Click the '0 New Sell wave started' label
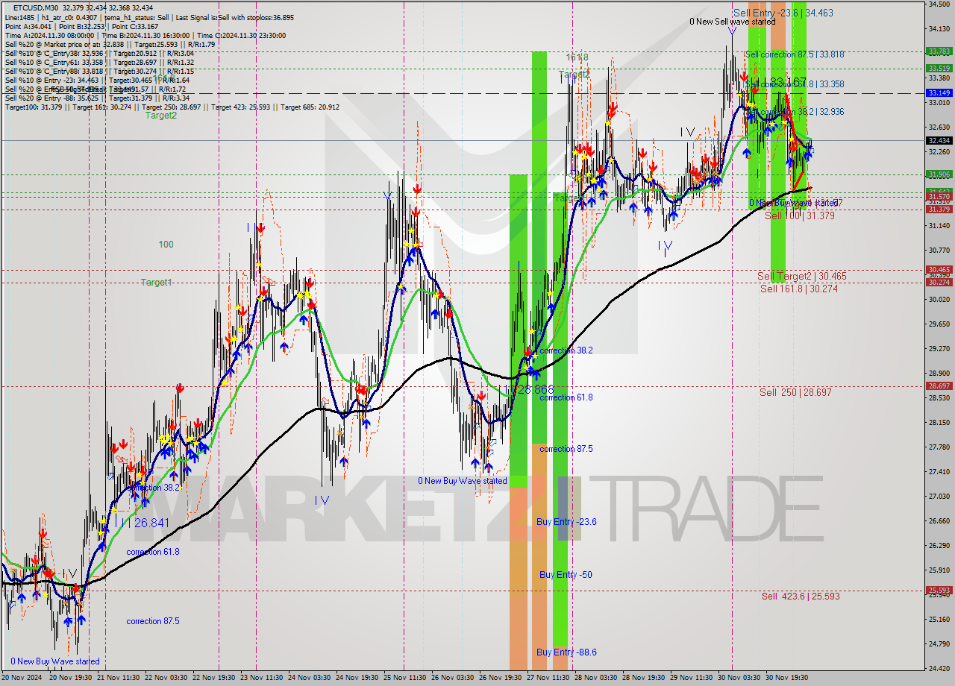Viewport: 955px width, 686px height. tap(733, 22)
